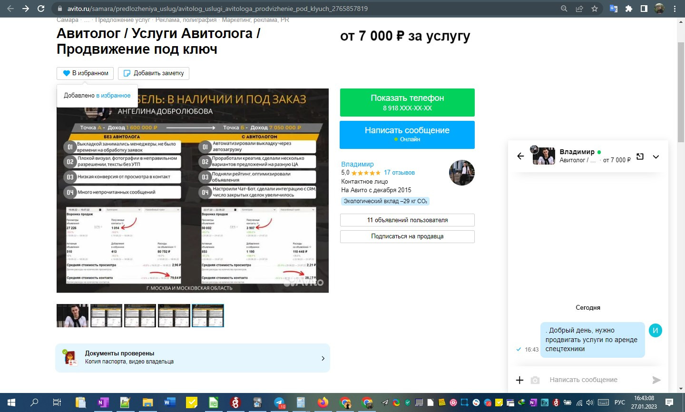
Task: Collapse chat panel with chevron
Action: [x=656, y=157]
